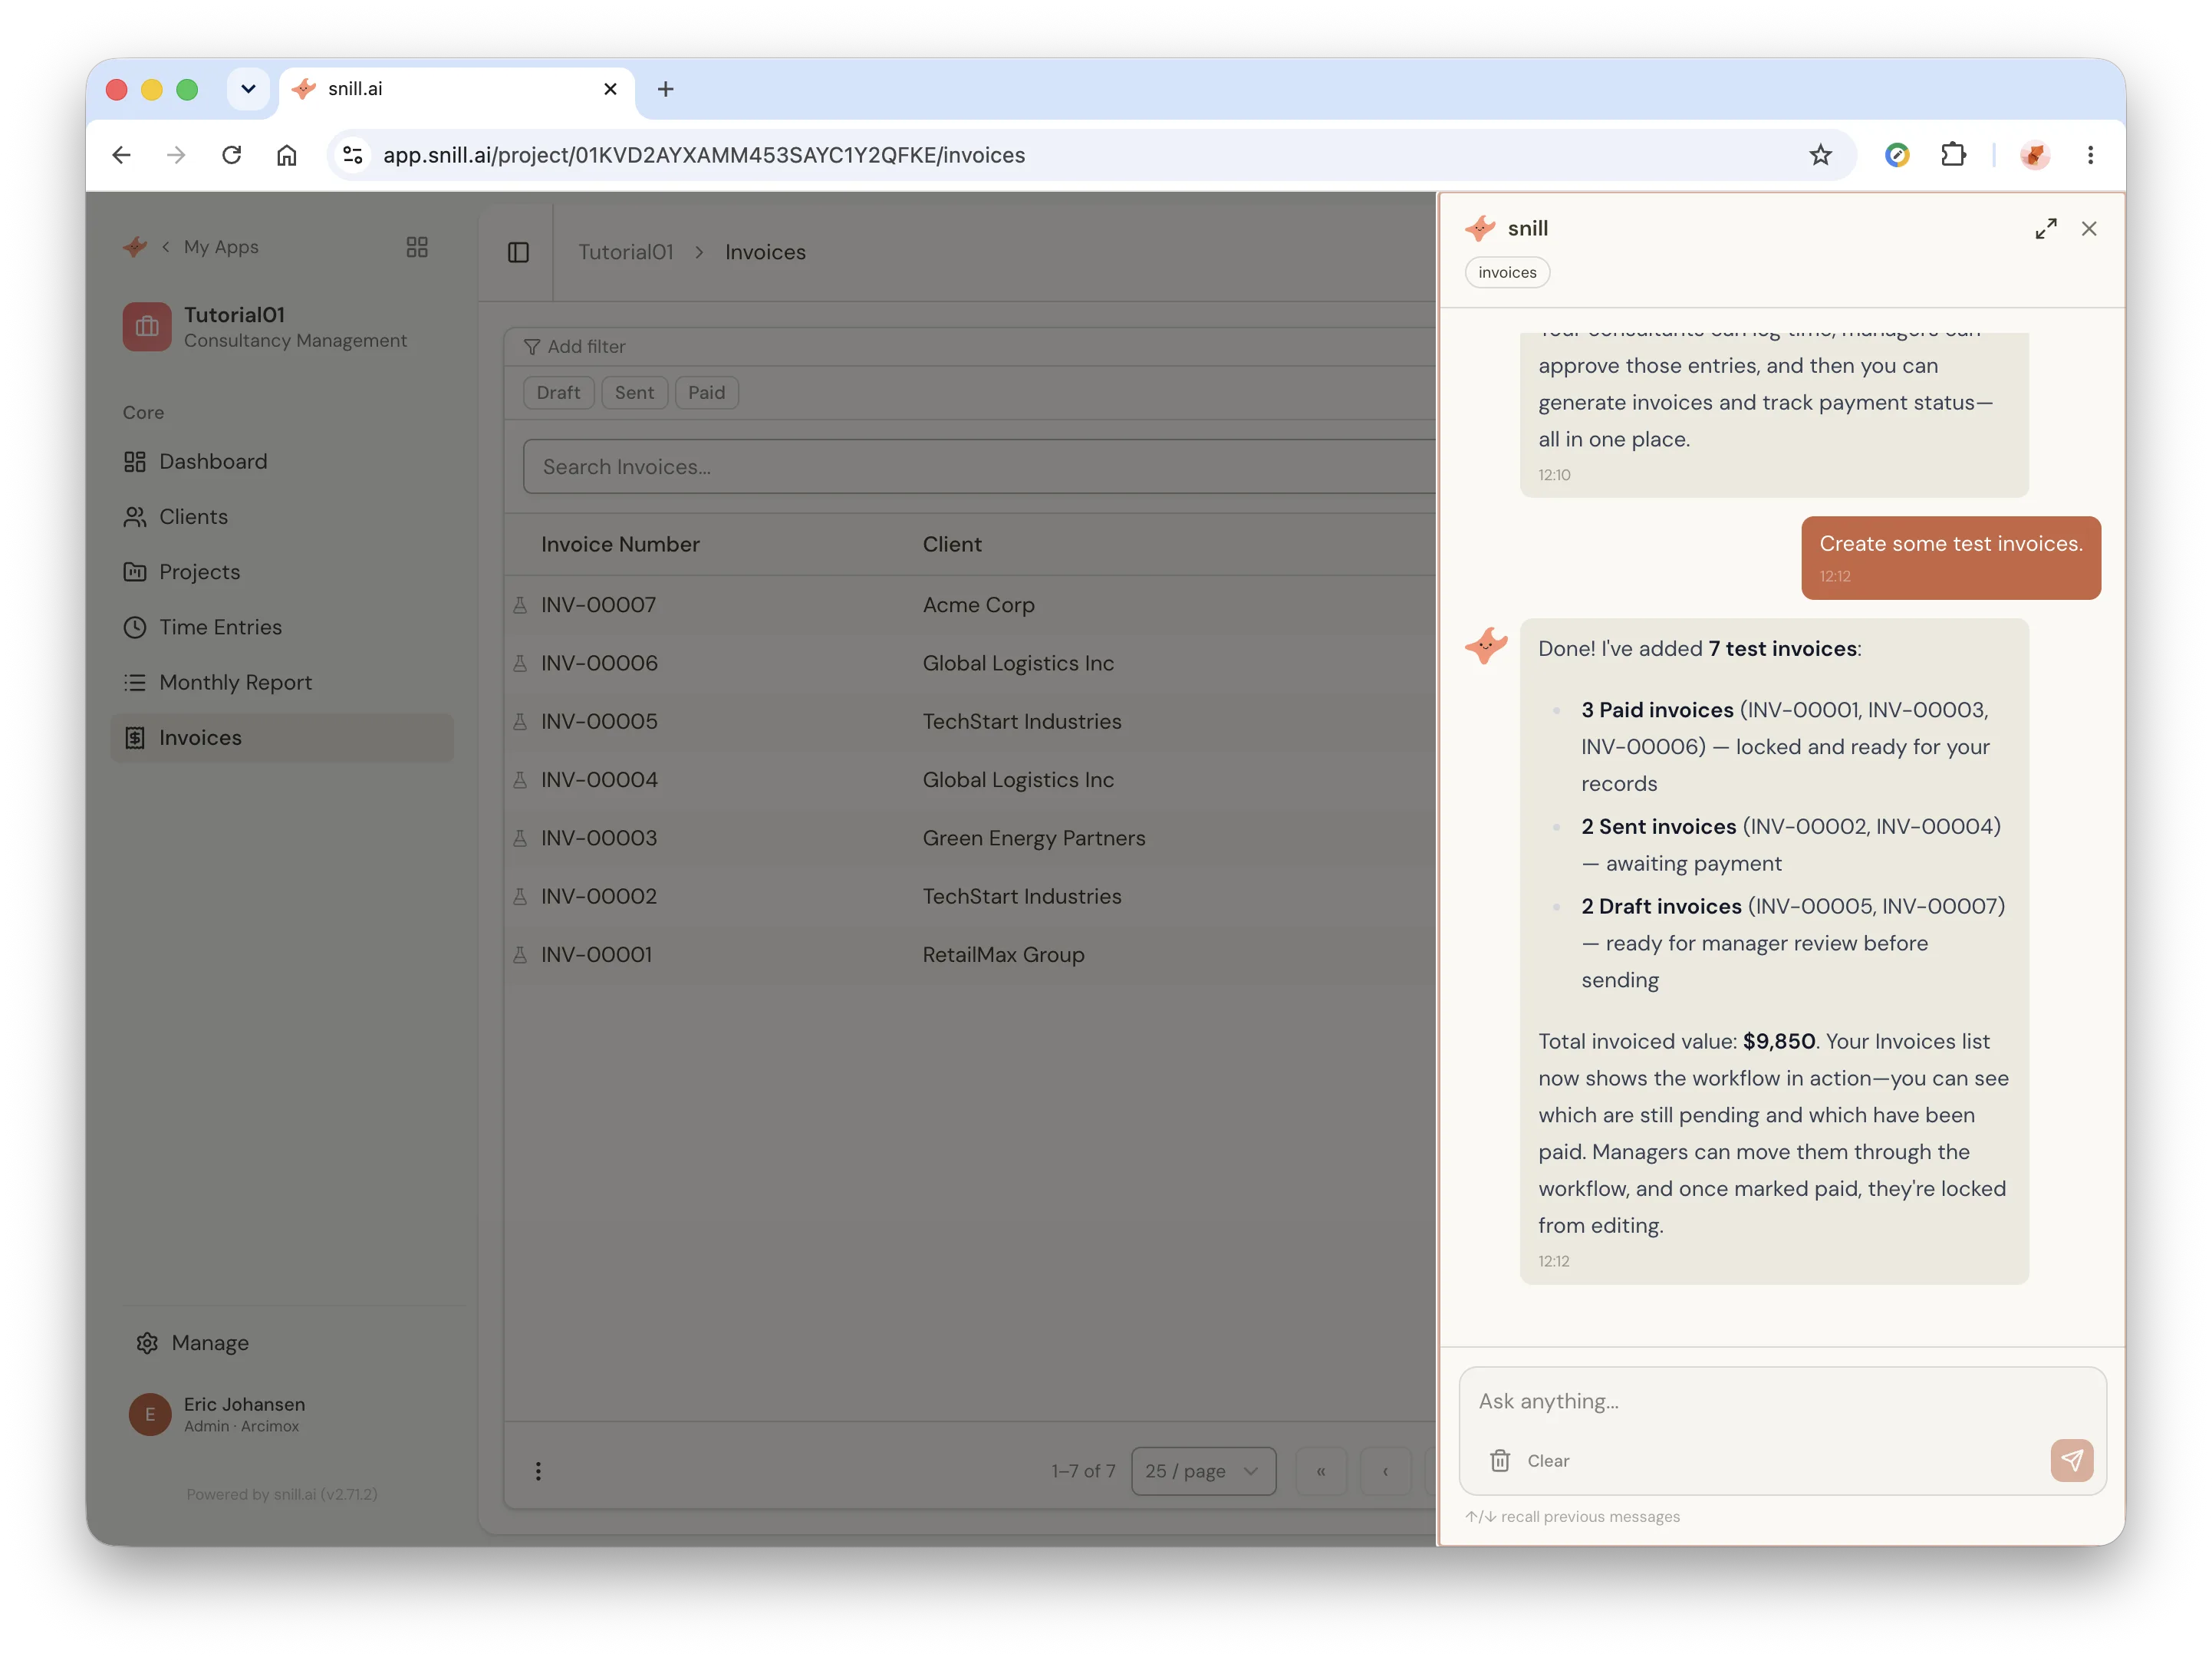This screenshot has width=2212, height=1660.
Task: Click the Chrome colored-circle extension icon
Action: click(1897, 155)
